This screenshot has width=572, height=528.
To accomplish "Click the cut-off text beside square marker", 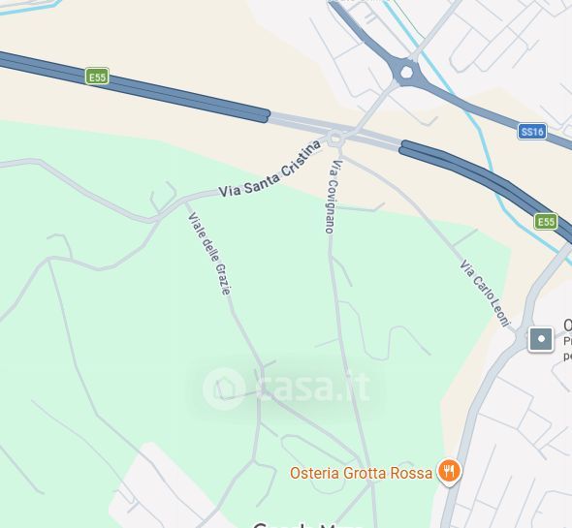I will tap(567, 341).
